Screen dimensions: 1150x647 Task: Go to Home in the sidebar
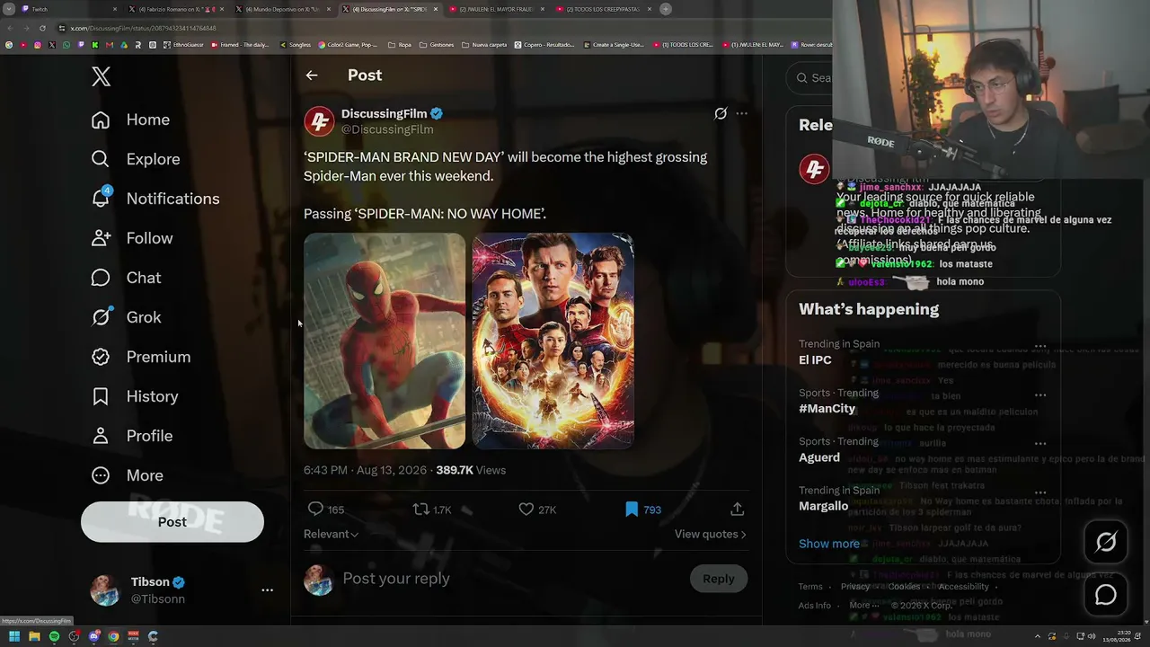pos(130,120)
